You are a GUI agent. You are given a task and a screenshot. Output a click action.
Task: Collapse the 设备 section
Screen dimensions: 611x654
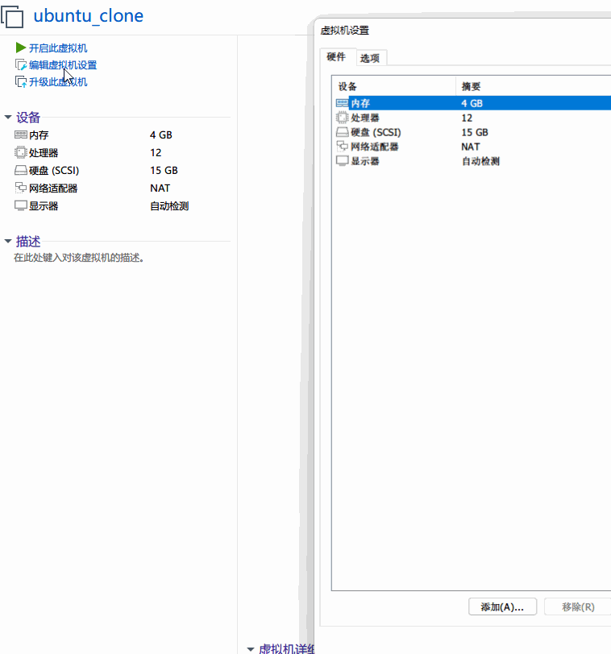point(8,118)
